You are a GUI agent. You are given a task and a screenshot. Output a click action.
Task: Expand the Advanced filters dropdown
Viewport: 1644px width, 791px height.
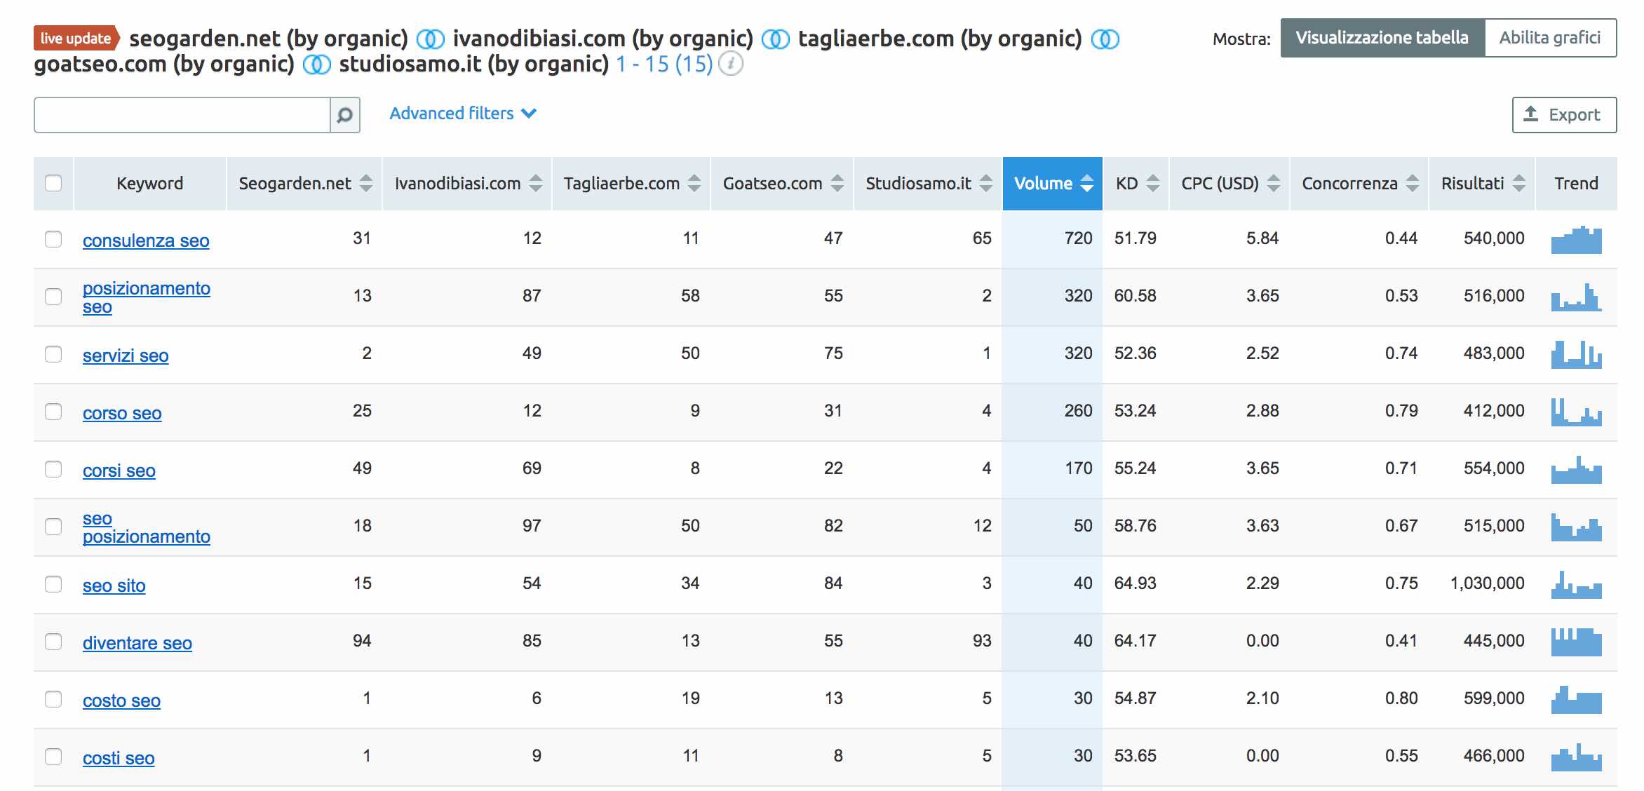point(463,114)
